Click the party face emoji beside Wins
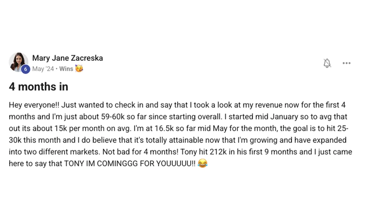 tap(79, 69)
